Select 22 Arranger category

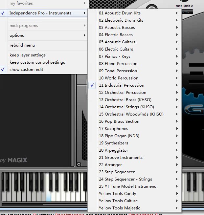pos(135,165)
